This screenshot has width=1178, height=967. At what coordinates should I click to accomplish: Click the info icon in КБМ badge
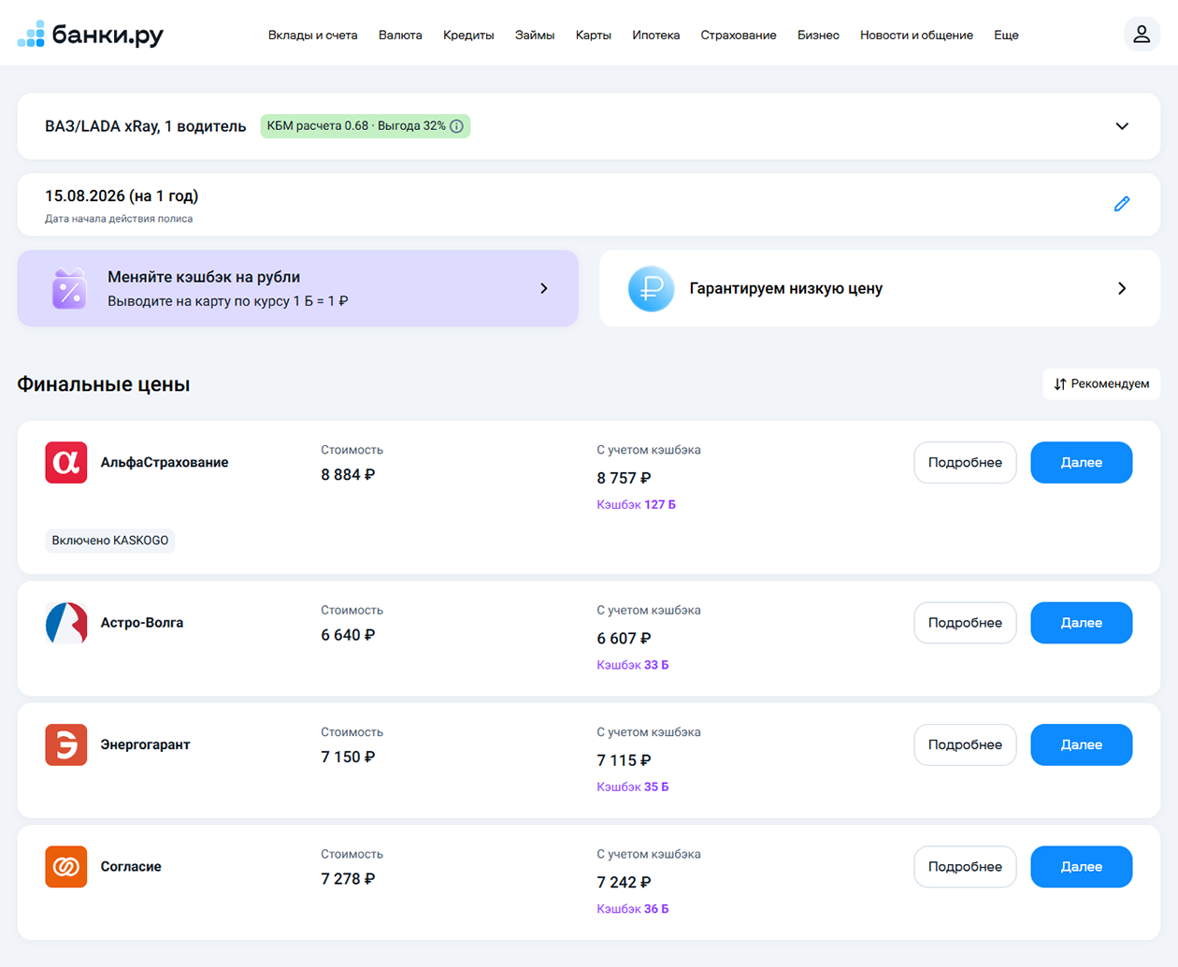(x=456, y=126)
